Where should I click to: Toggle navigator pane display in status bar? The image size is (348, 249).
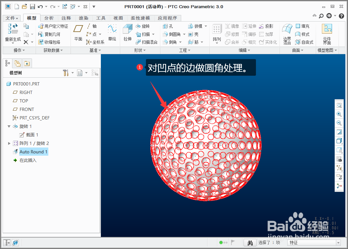(7, 243)
